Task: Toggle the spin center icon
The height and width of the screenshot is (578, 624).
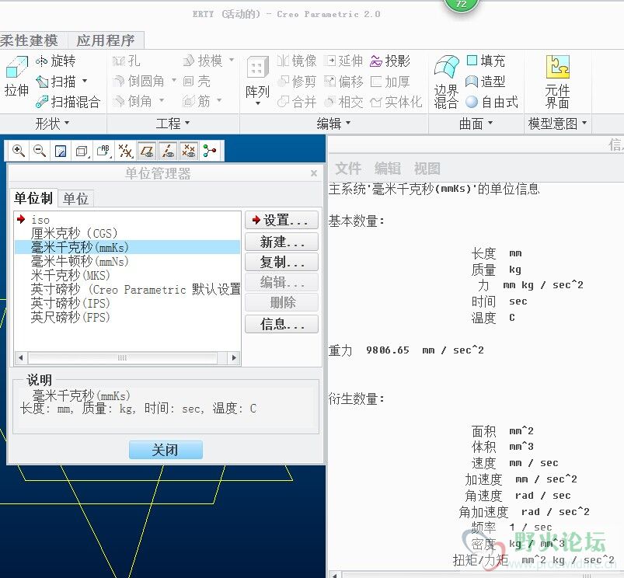Action: coord(210,151)
